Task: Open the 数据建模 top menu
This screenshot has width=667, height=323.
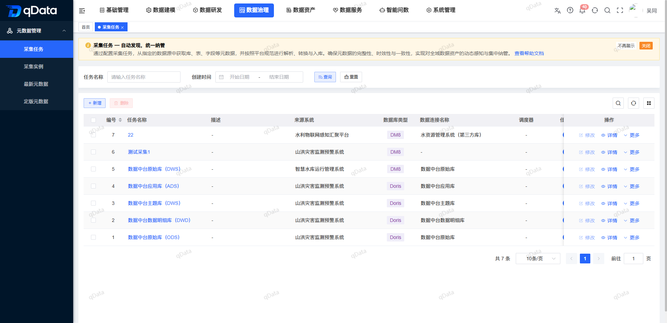Action: [x=161, y=10]
